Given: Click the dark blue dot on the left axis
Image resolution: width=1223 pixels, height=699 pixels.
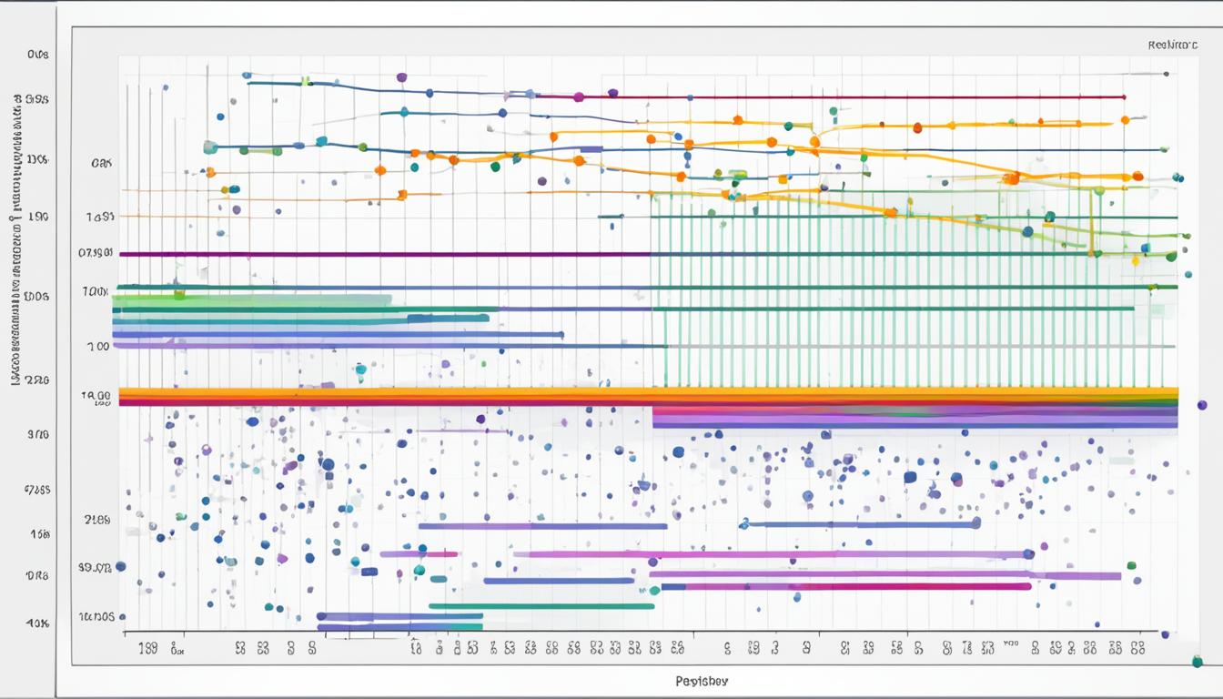Looking at the screenshot, I should (120, 566).
